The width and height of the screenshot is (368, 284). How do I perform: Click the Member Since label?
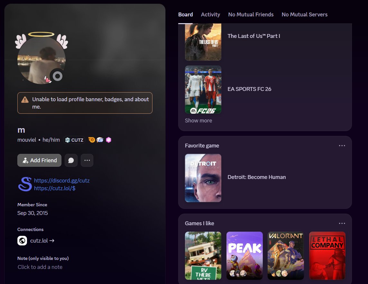(x=32, y=205)
